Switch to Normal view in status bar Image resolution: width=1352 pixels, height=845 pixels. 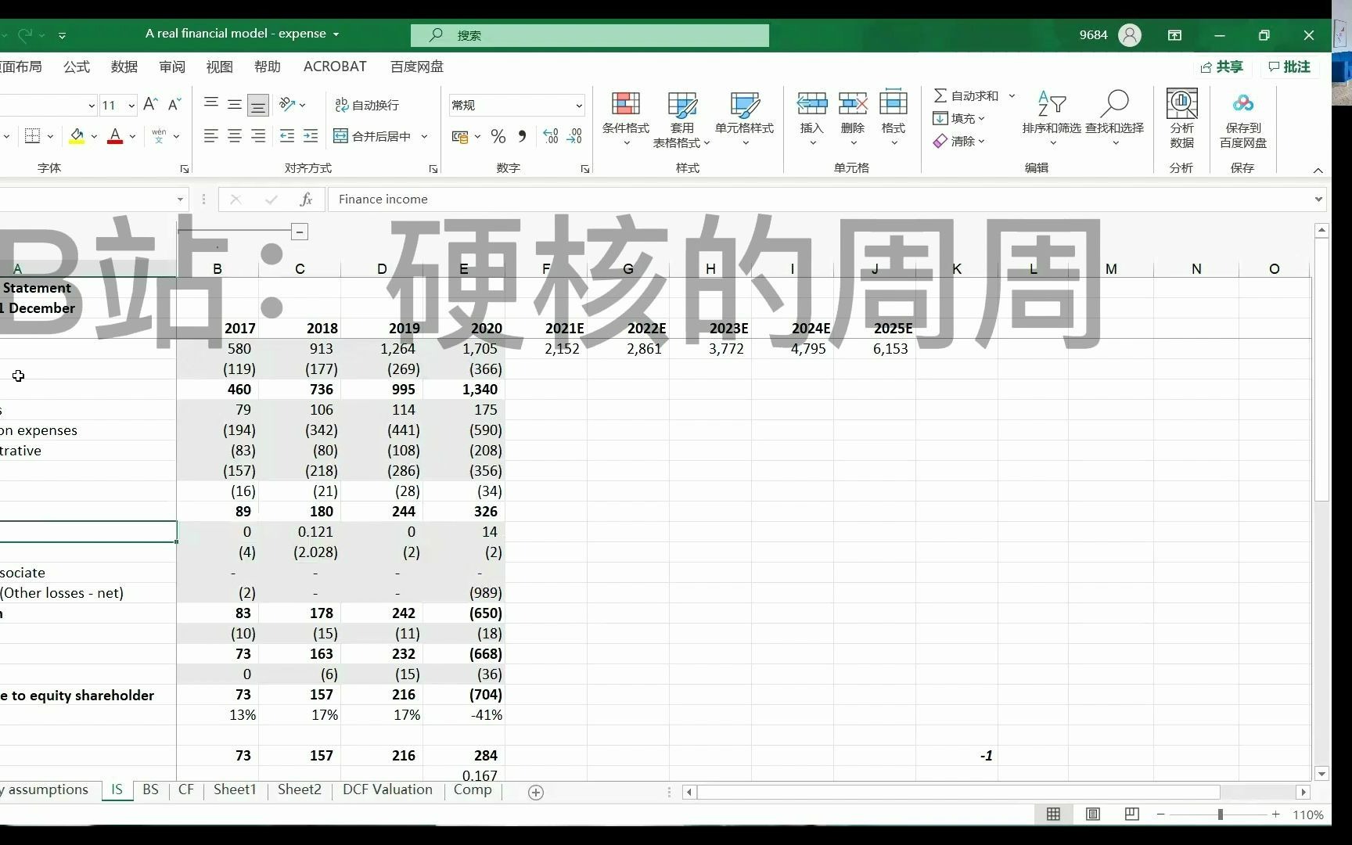click(x=1054, y=814)
